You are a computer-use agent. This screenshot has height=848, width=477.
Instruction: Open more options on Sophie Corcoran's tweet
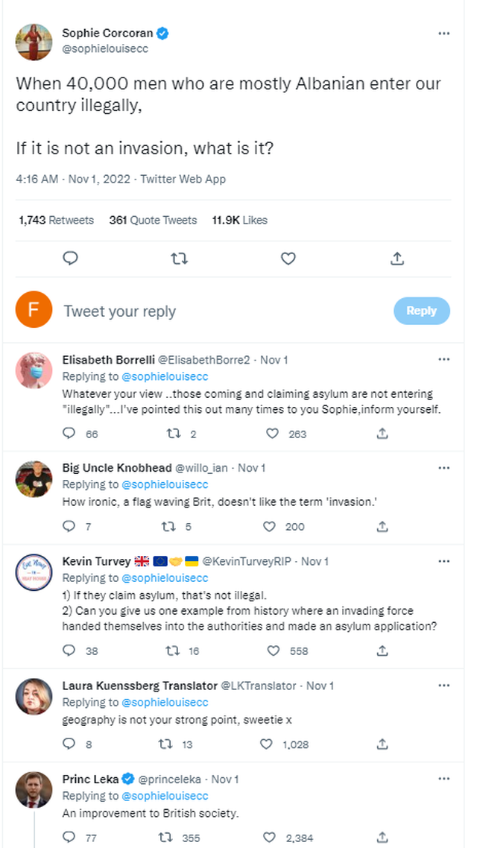pos(444,34)
